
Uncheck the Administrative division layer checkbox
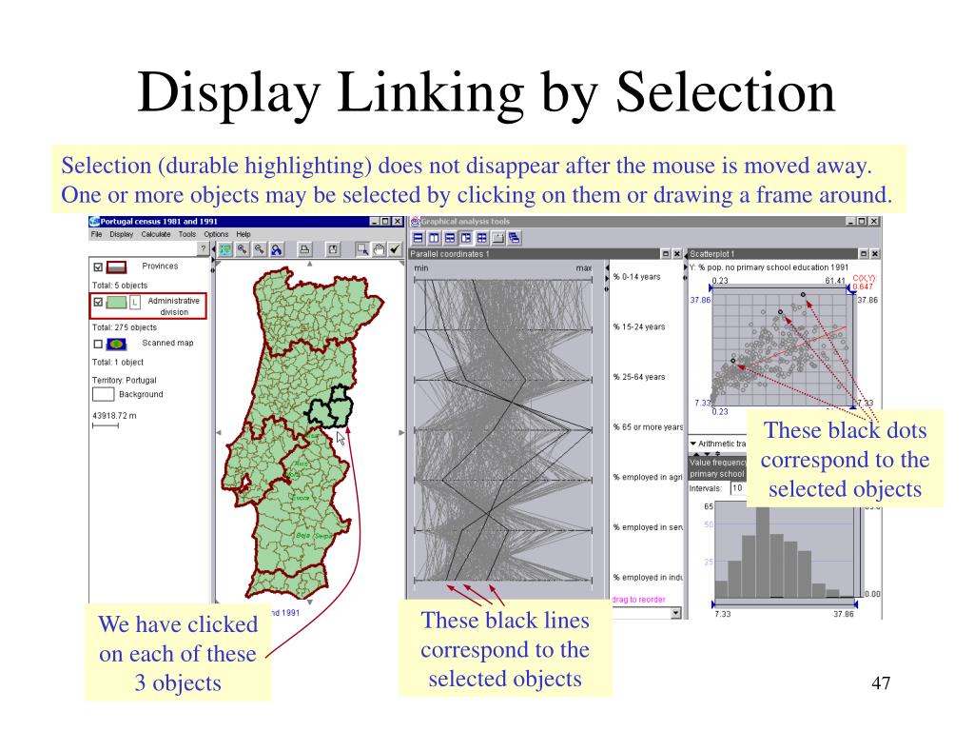(98, 302)
